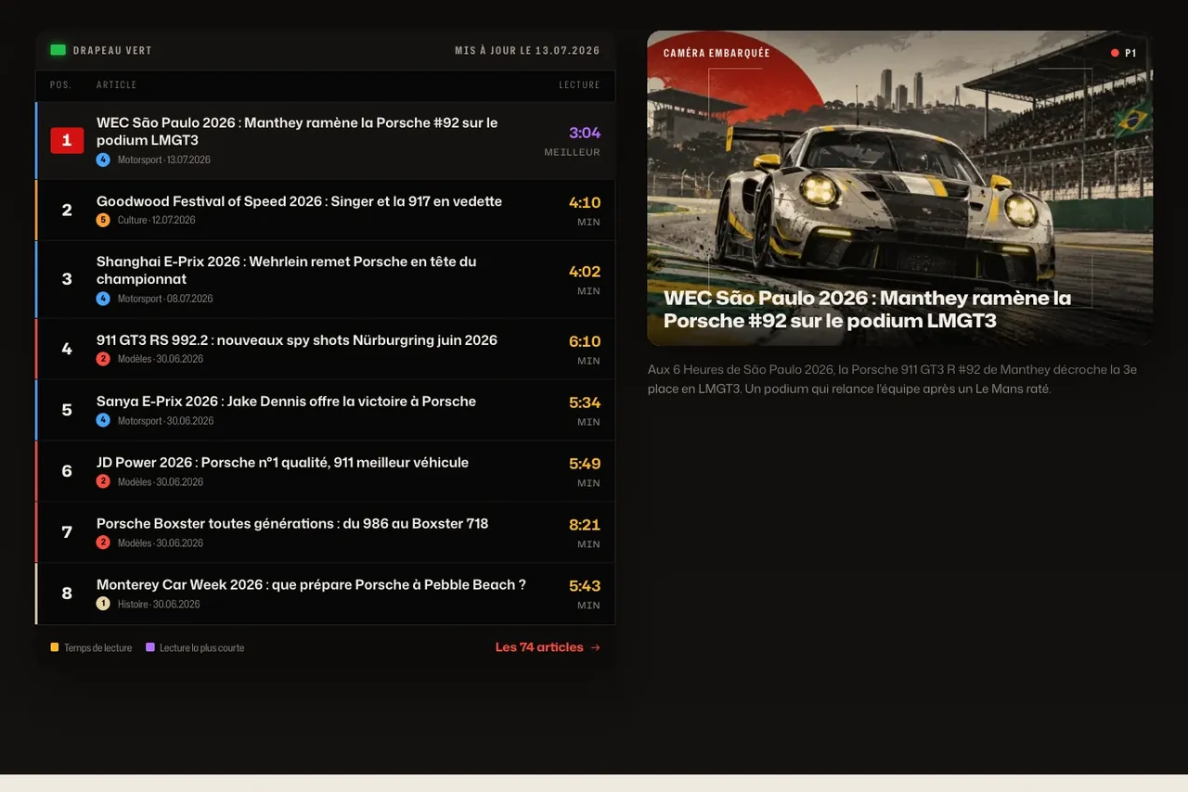Viewport: 1188px width, 792px height.
Task: Open the 911 GT3 RS 992.2 spy shots article
Action: 297,340
